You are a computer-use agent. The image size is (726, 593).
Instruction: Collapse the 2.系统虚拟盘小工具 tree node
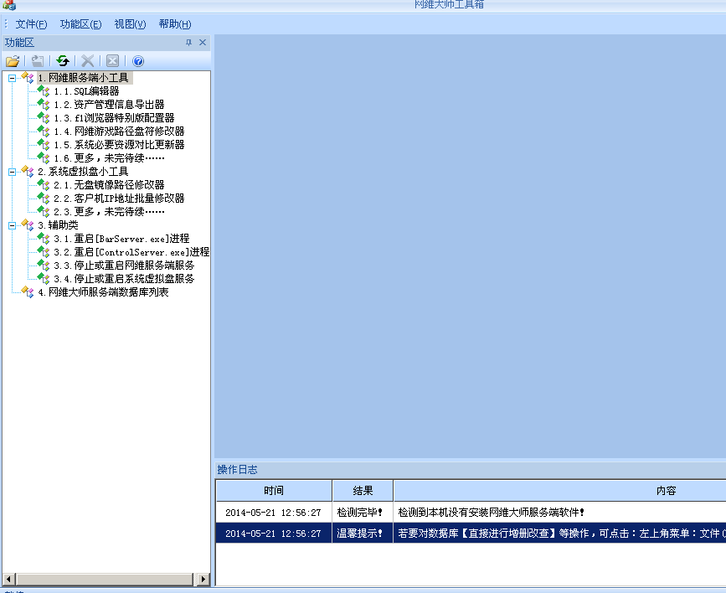tap(12, 172)
